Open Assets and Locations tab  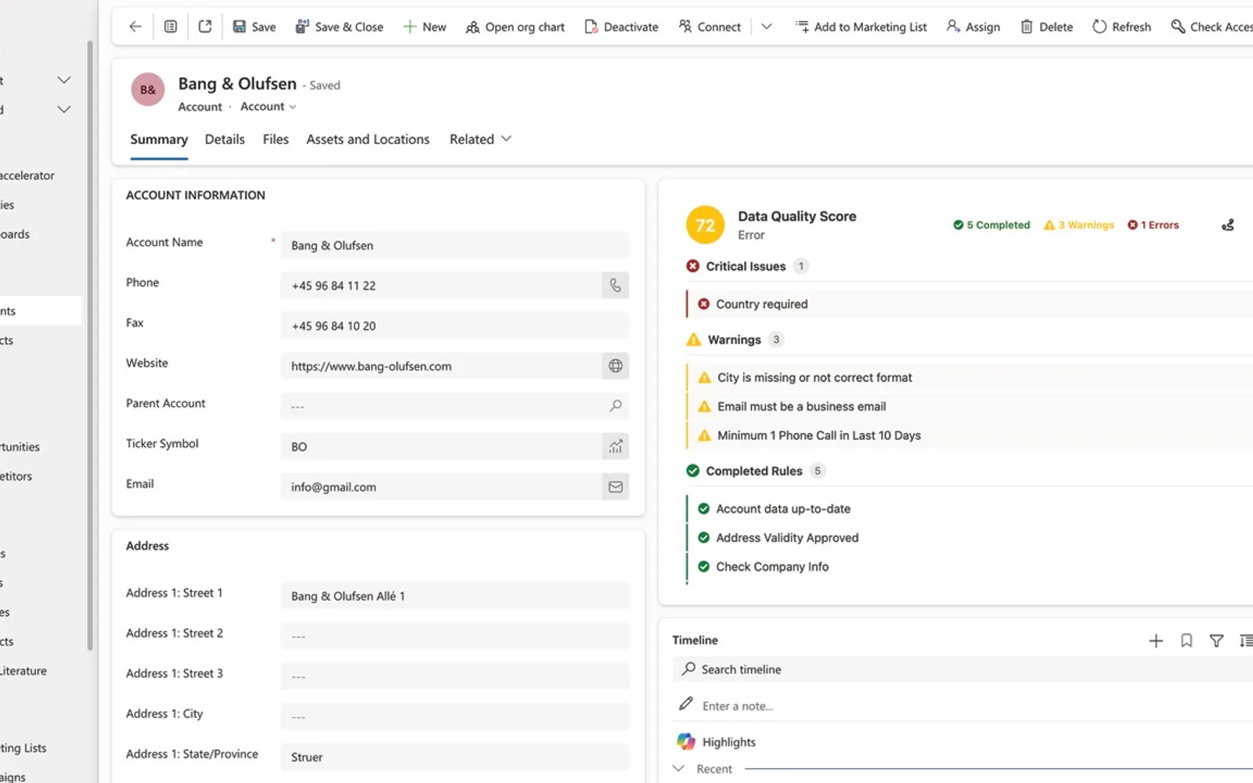tap(368, 139)
